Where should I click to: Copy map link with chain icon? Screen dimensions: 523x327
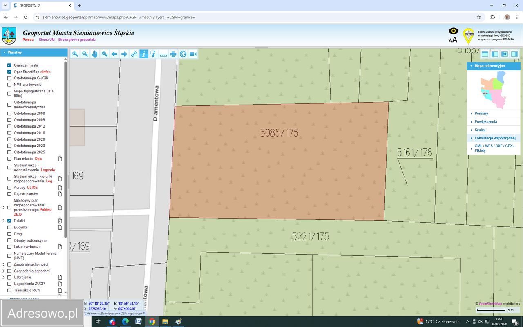[x=134, y=54]
